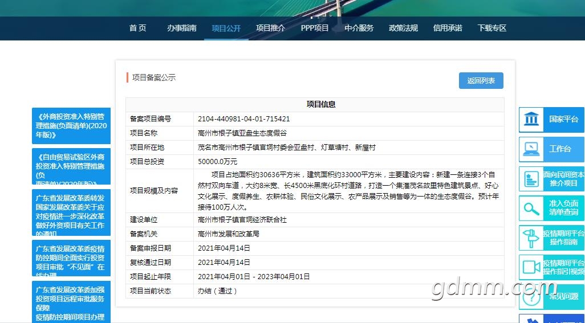Viewport: 585px width, 323px height.
Task: Go to 项目推介 in the navigation
Action: click(x=270, y=28)
